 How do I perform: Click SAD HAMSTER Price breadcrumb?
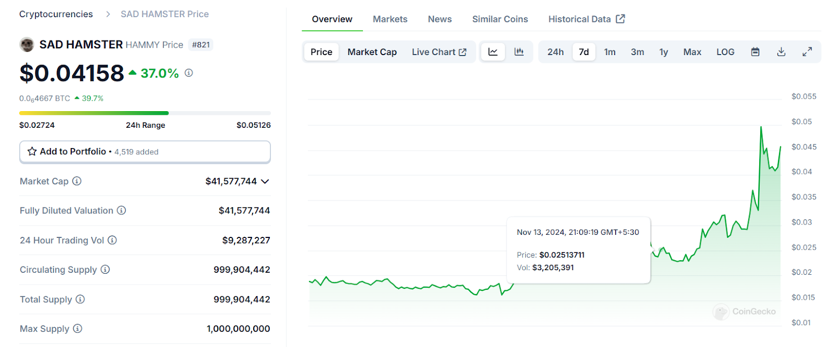point(165,14)
